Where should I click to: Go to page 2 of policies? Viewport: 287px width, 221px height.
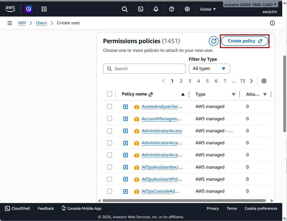(x=181, y=81)
